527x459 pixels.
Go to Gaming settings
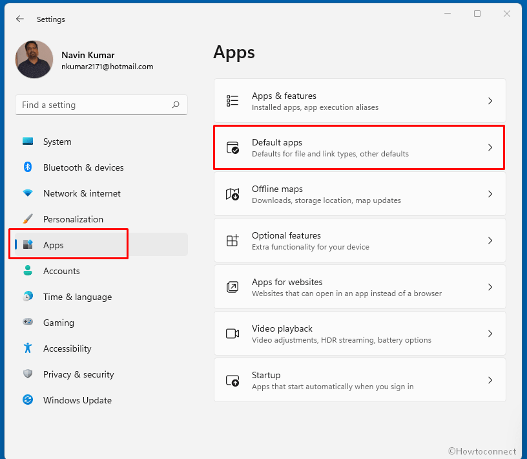pos(101,323)
